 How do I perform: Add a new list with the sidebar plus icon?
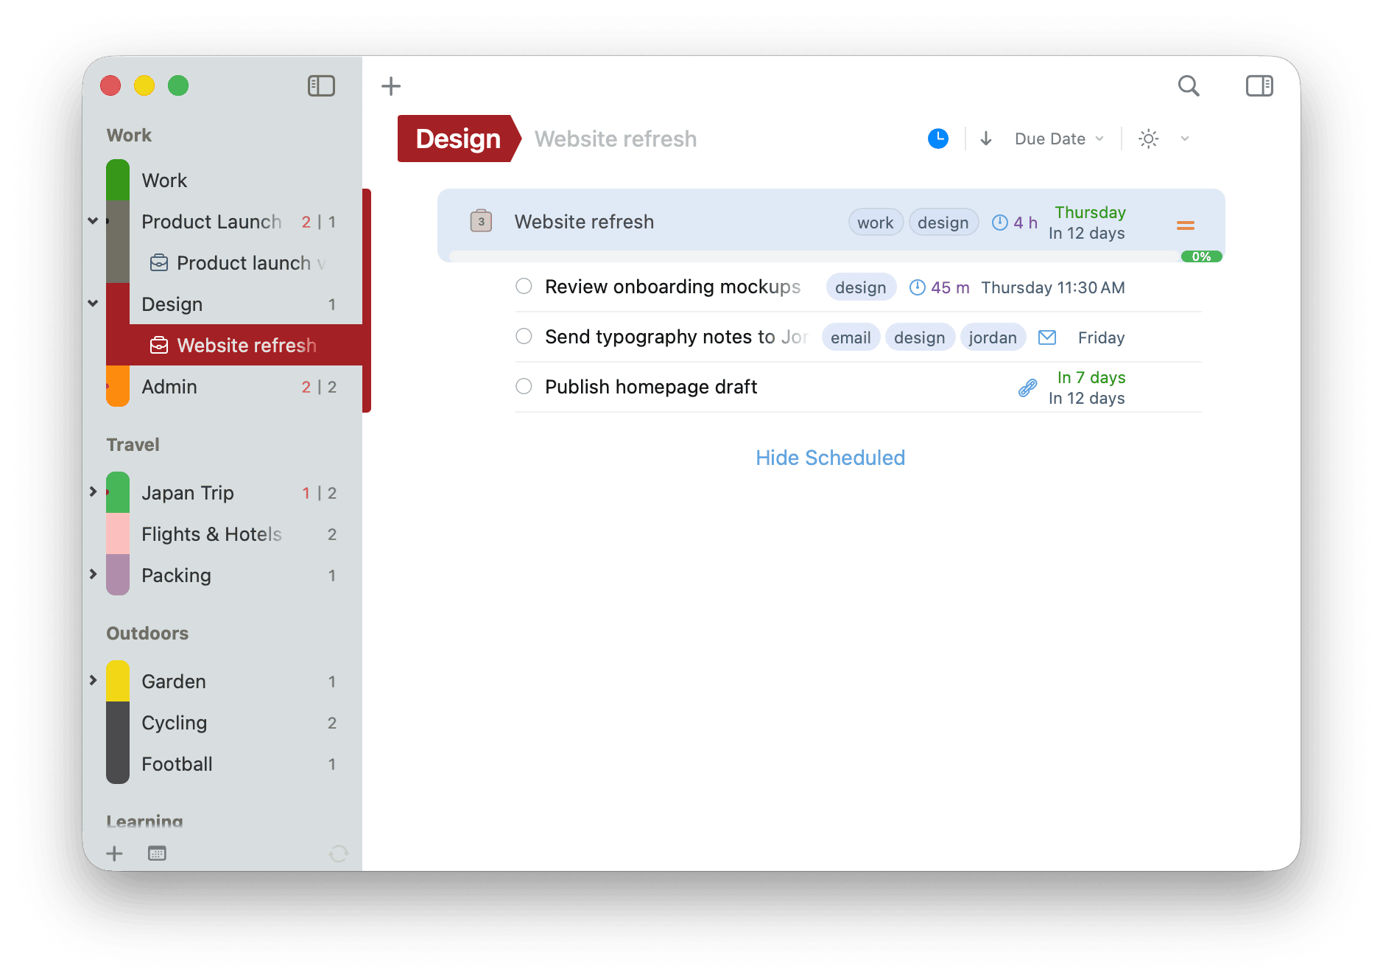[114, 853]
